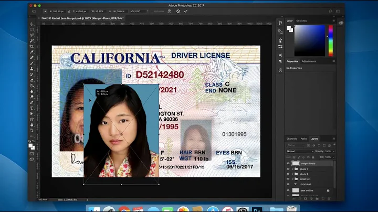Select the Horizontal Type tool
The image size is (378, 212).
(31, 108)
